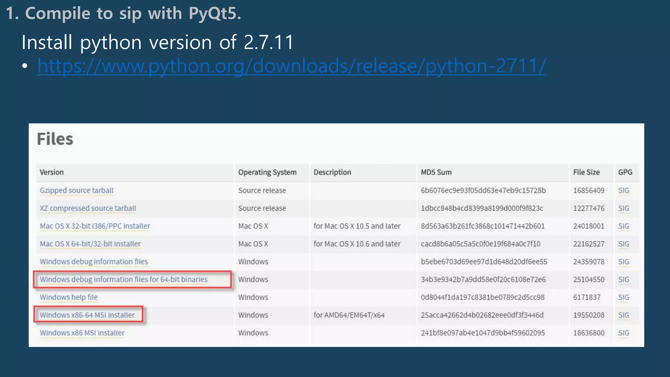Open the XZ compressed source tarball link
The image size is (670, 377).
coord(88,208)
